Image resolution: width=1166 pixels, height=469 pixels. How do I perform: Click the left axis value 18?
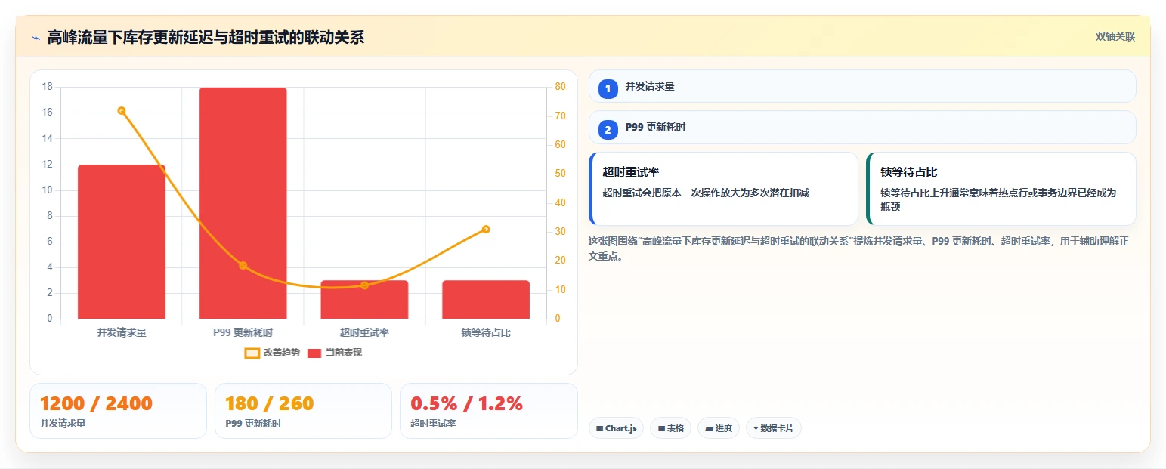[x=48, y=87]
